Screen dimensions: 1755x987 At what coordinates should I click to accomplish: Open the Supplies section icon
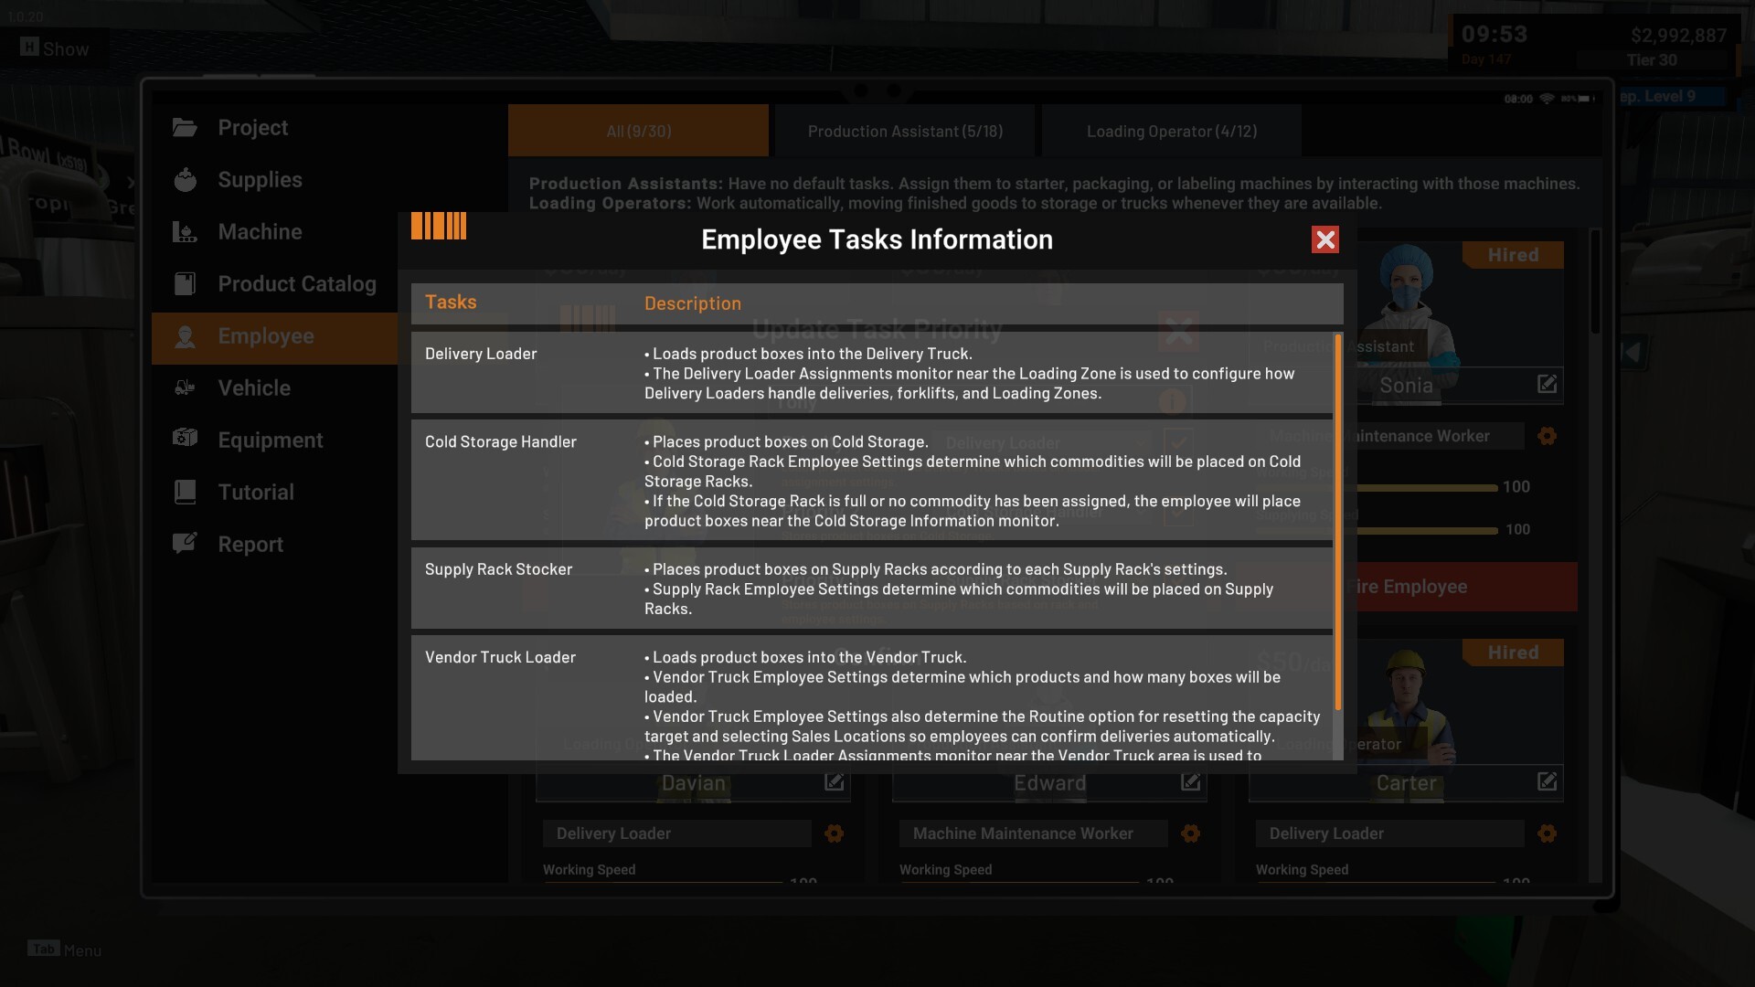185,180
